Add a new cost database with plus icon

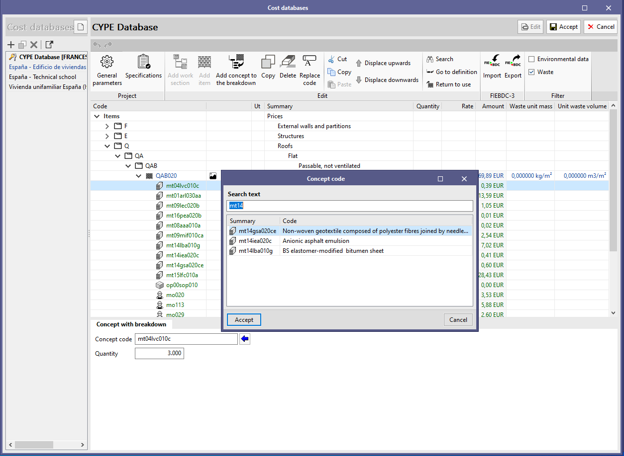11,45
